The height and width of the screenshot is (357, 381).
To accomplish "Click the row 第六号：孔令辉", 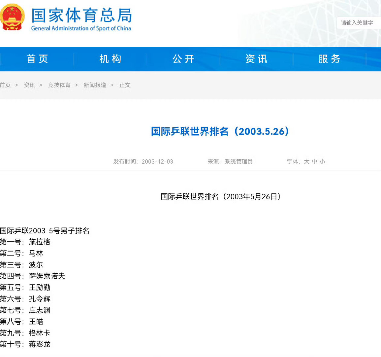I will 25,299.
